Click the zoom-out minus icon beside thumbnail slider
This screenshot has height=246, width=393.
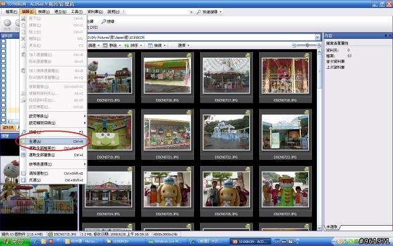tap(294, 45)
